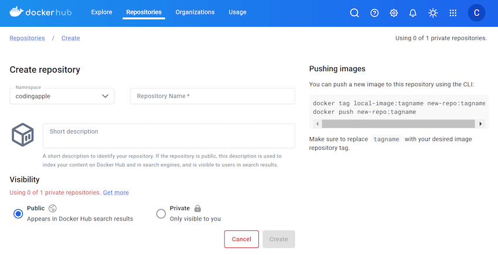Switch to the Repositories tab
The width and height of the screenshot is (498, 255).
(x=144, y=12)
